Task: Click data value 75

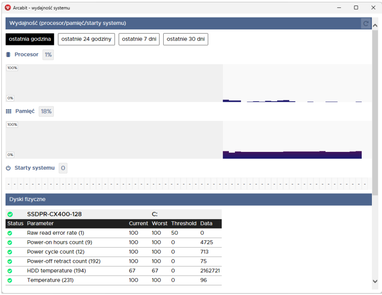Action: (204, 261)
